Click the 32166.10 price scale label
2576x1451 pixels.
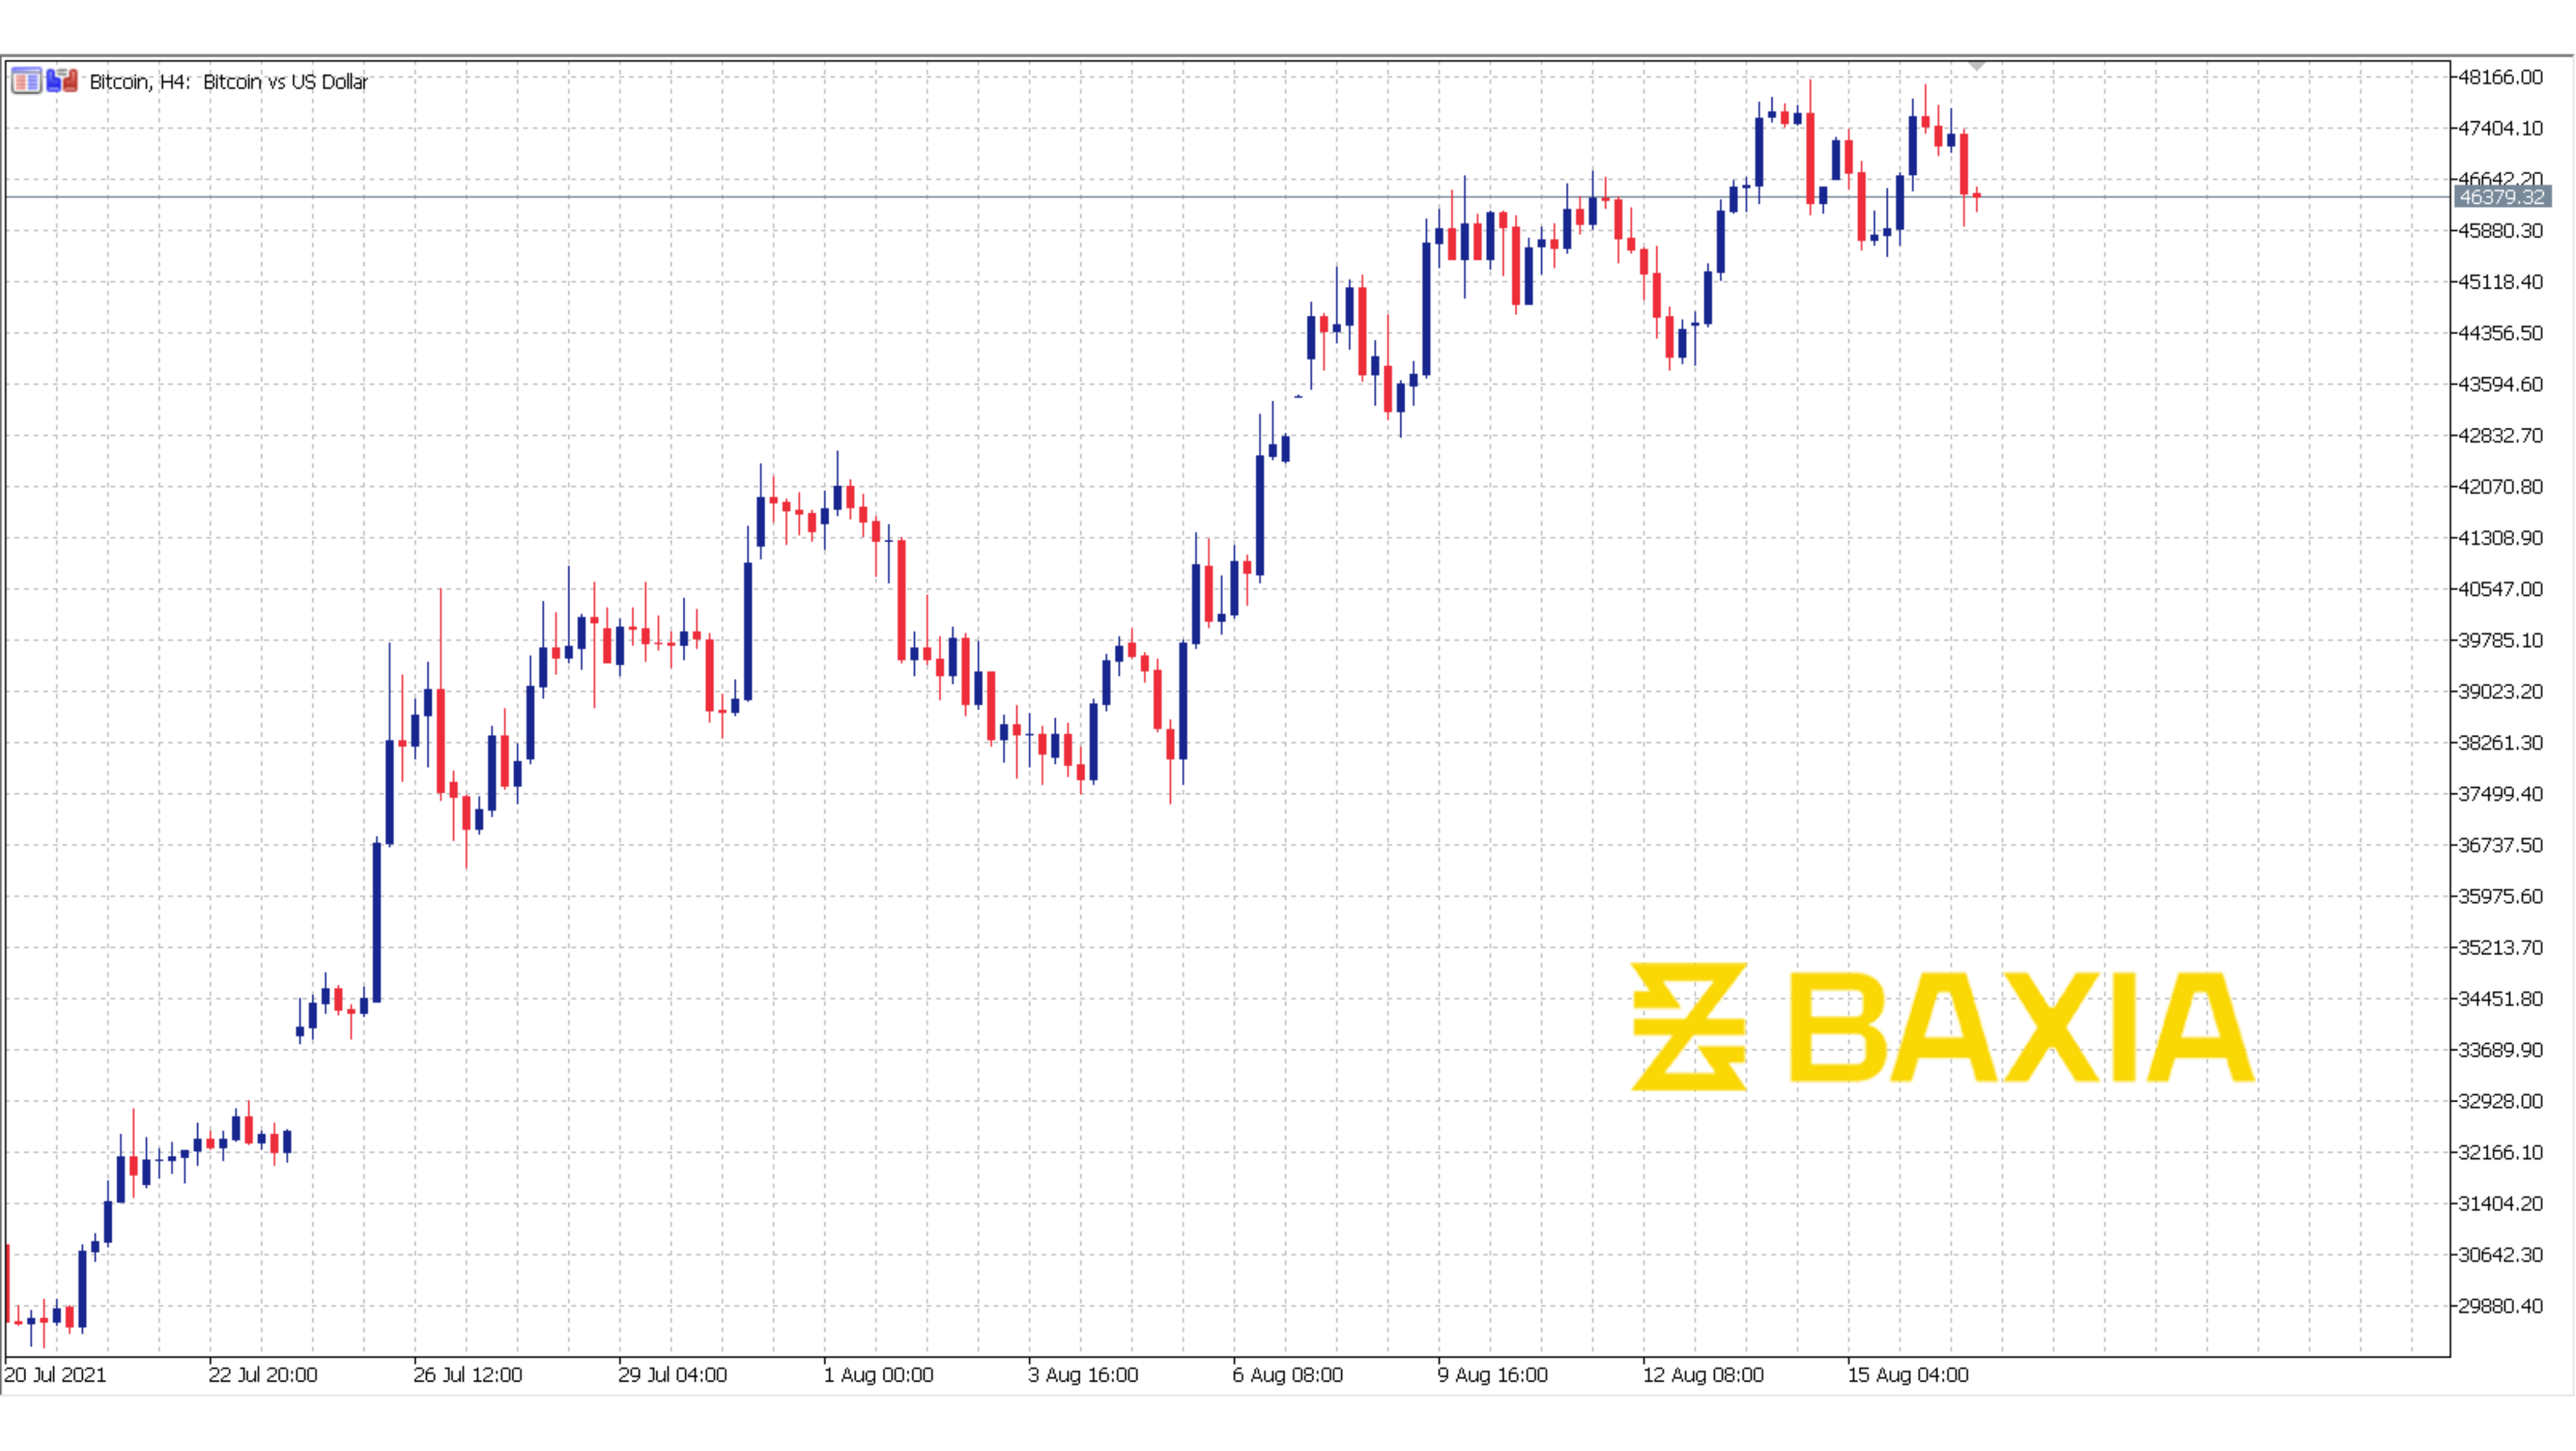[2500, 1152]
